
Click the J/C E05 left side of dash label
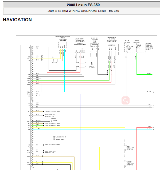tap(130, 163)
